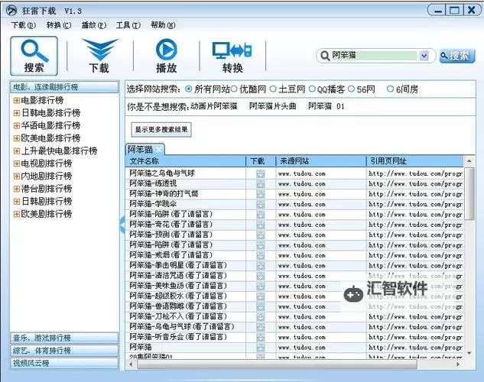Download 阿笨猫-戒烟 via its download icon
The width and height of the screenshot is (484, 382).
[x=261, y=255]
